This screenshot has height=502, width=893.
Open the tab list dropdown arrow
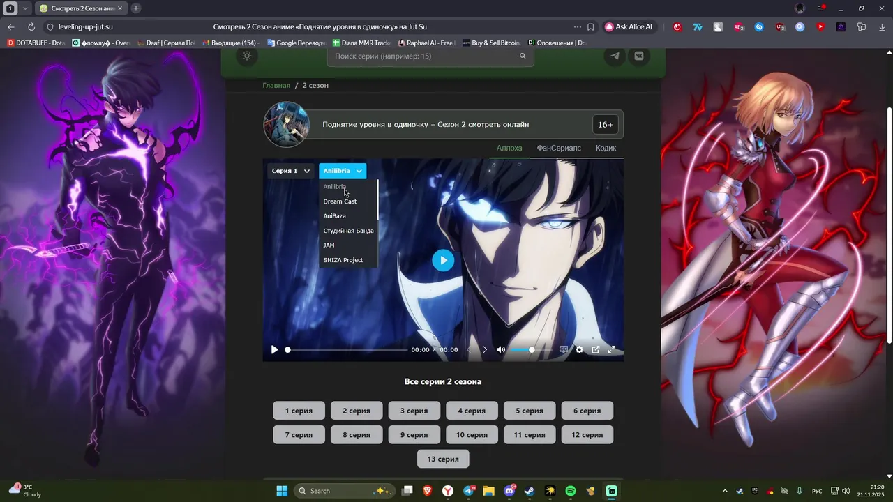[x=26, y=8]
